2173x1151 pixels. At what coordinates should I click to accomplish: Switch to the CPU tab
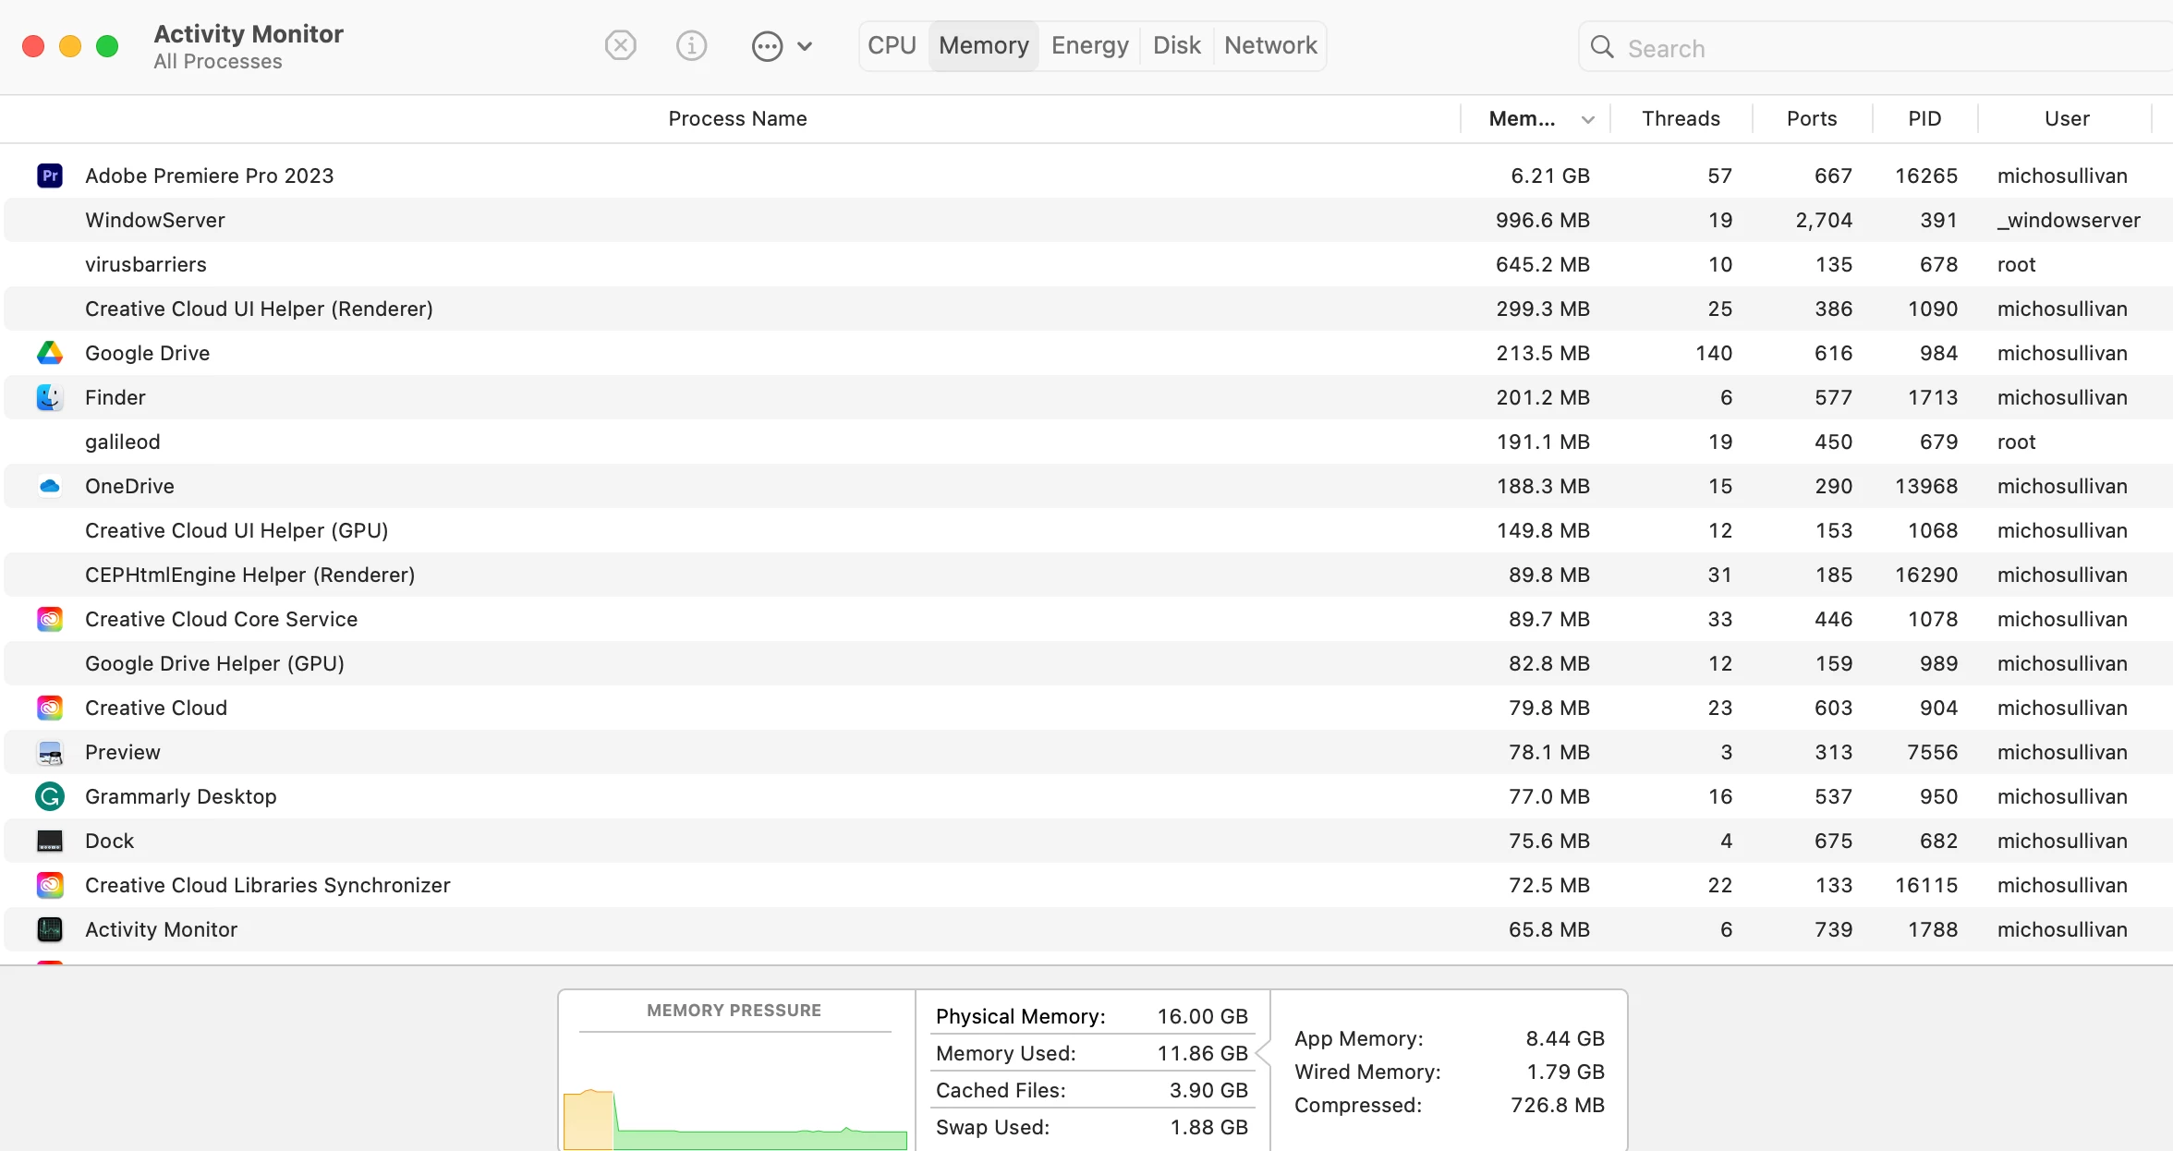[892, 45]
